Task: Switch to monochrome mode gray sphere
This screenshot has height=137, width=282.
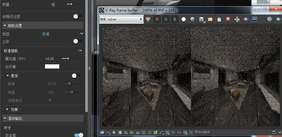Action: tap(193, 19)
